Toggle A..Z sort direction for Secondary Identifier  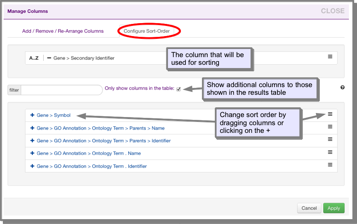tap(34, 58)
